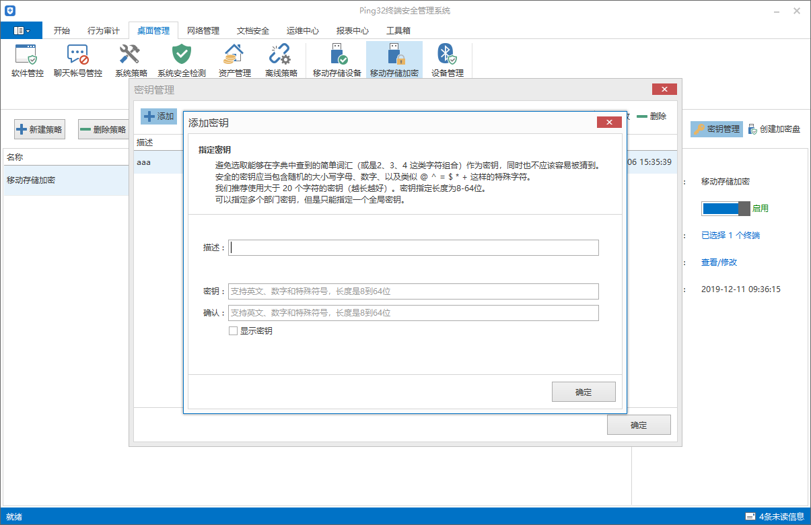Open the 系统策略 system policy tool

tap(131, 61)
